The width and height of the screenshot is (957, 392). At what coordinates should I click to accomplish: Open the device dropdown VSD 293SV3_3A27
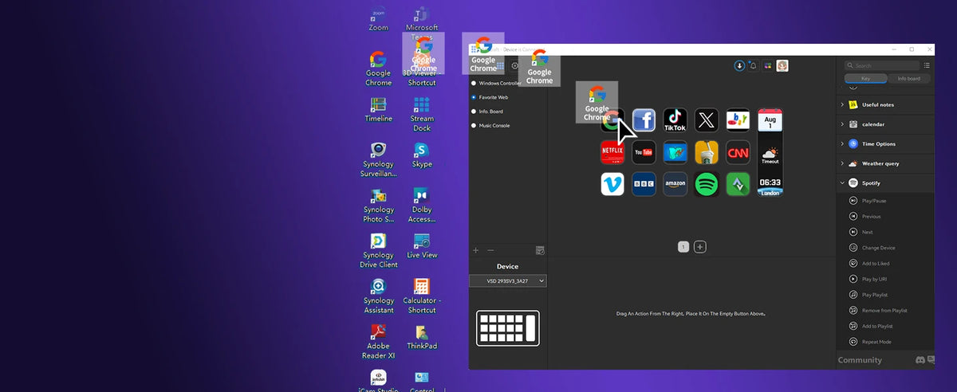508,281
